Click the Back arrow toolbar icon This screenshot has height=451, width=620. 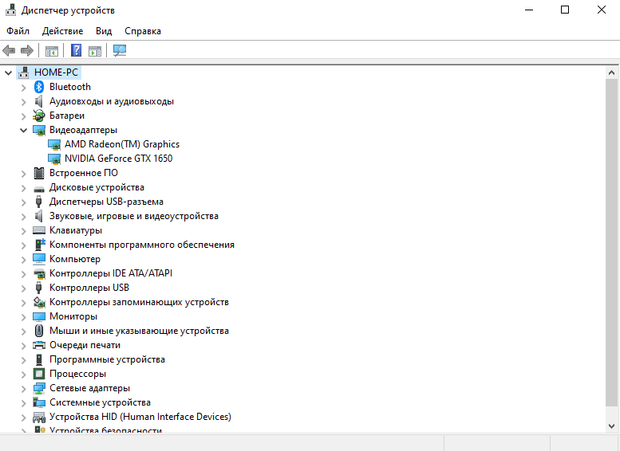(x=9, y=50)
